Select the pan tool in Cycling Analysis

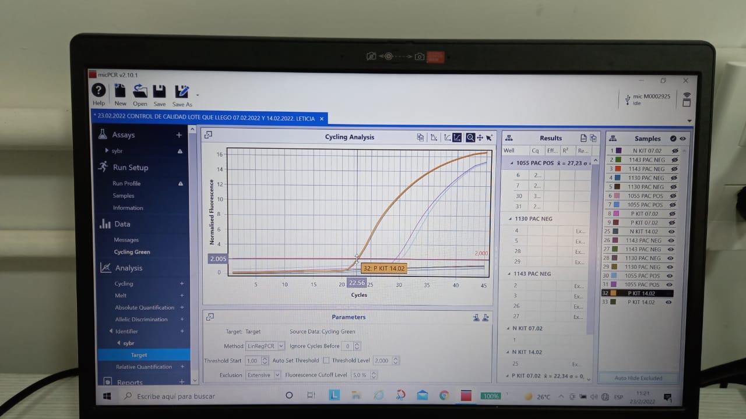point(480,138)
